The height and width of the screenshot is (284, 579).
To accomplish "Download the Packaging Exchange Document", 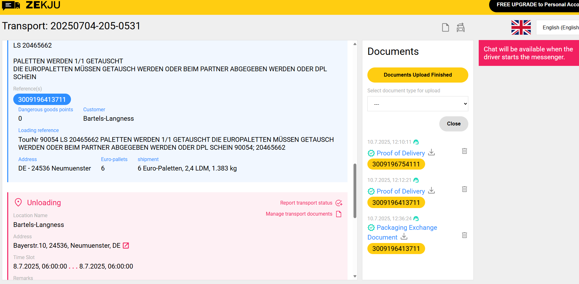I will [x=404, y=237].
